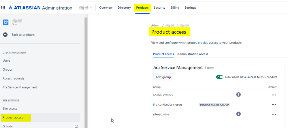Open the organization name dropdown in header
Screen dimensions: 288x128
86,8
